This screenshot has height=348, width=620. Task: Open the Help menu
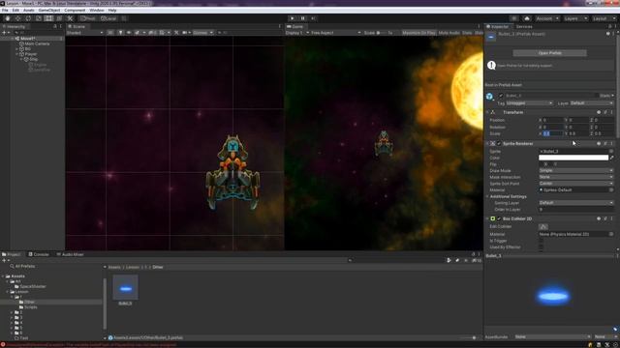[112, 11]
